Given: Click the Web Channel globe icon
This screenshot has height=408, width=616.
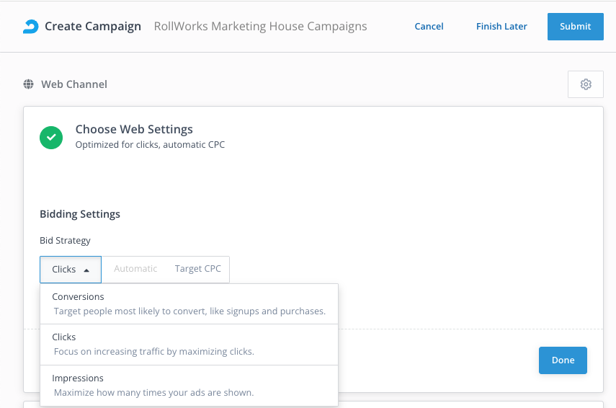Looking at the screenshot, I should pos(29,84).
